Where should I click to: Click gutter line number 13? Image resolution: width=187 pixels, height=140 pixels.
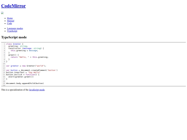[x=4, y=70]
